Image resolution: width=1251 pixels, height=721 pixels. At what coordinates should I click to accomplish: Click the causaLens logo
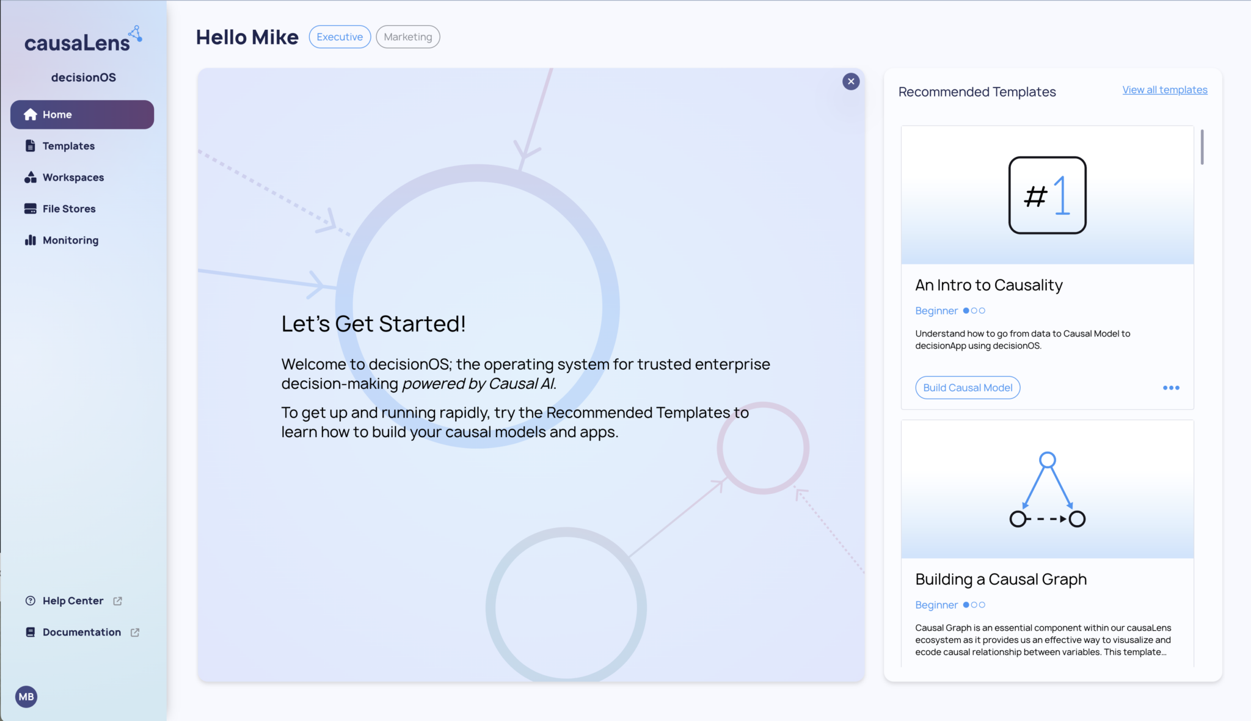(x=82, y=41)
